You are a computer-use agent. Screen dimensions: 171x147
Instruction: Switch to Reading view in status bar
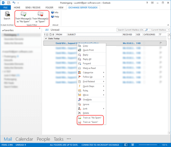point(133,145)
